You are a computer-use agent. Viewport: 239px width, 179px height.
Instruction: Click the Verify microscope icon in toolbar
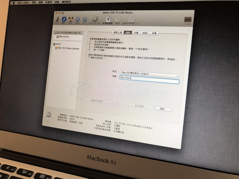57,19
